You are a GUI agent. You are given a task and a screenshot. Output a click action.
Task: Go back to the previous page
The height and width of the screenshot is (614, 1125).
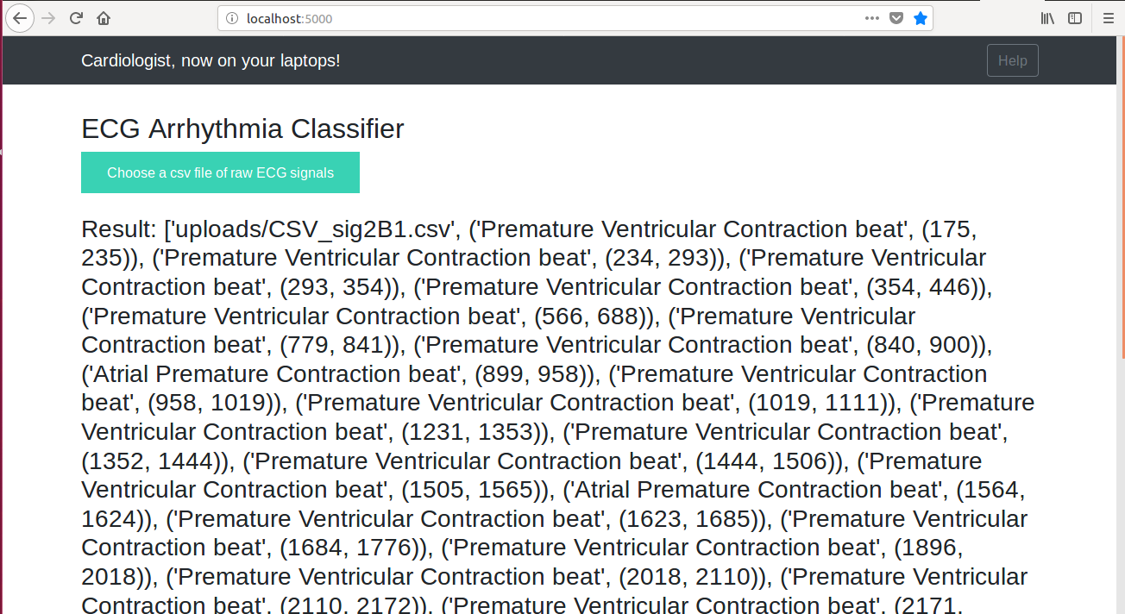(19, 18)
